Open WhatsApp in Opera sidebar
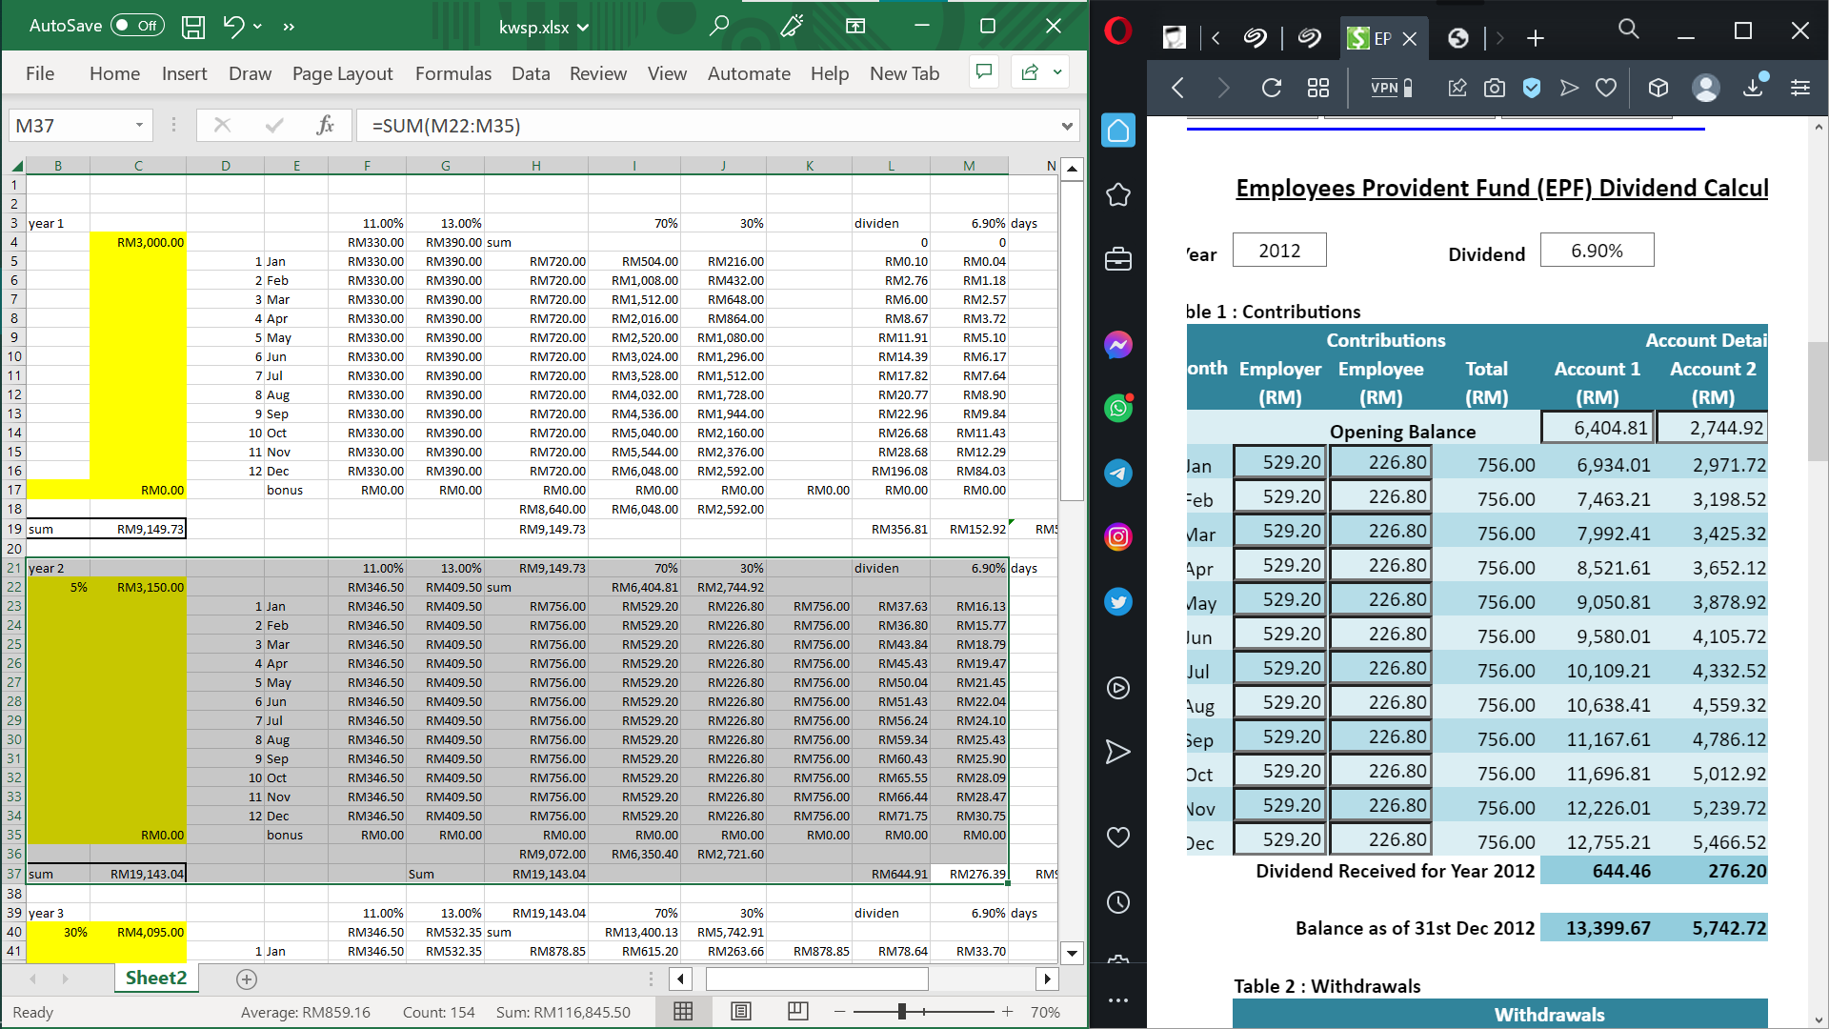Image resolution: width=1829 pixels, height=1029 pixels. pyautogui.click(x=1118, y=409)
